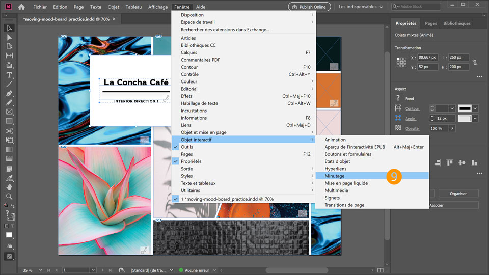Open the corner shape dropdown
The height and width of the screenshot is (275, 489).
tap(475, 118)
